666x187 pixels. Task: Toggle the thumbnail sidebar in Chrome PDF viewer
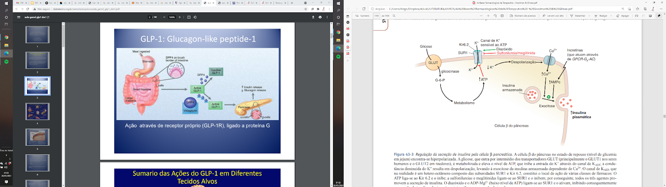19,17
